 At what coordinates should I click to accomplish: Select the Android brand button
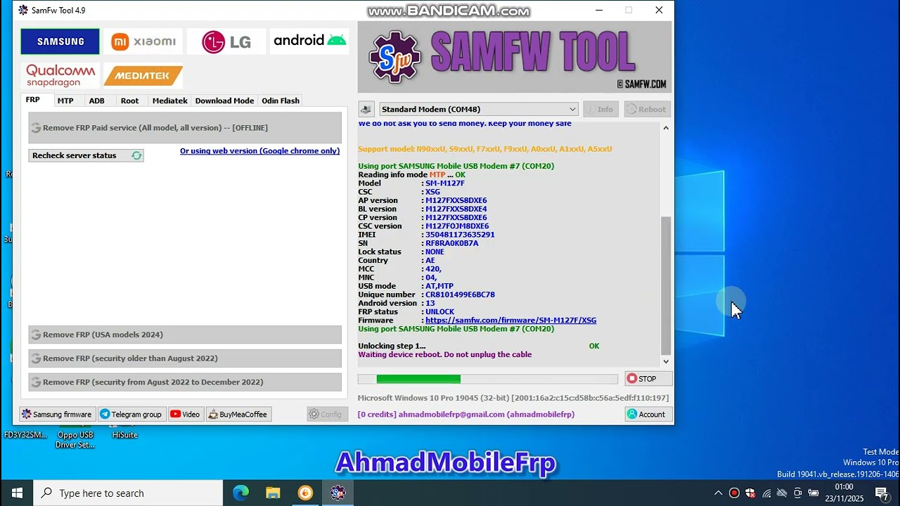click(309, 41)
